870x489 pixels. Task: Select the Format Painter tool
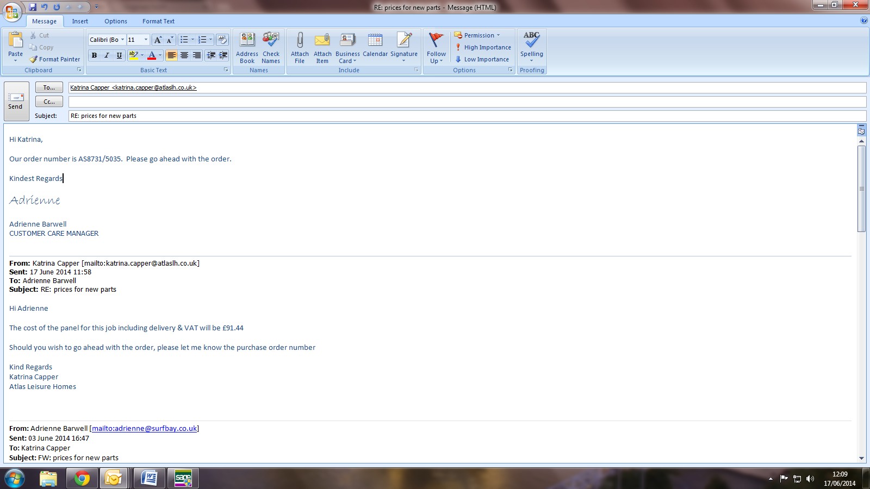click(x=55, y=59)
